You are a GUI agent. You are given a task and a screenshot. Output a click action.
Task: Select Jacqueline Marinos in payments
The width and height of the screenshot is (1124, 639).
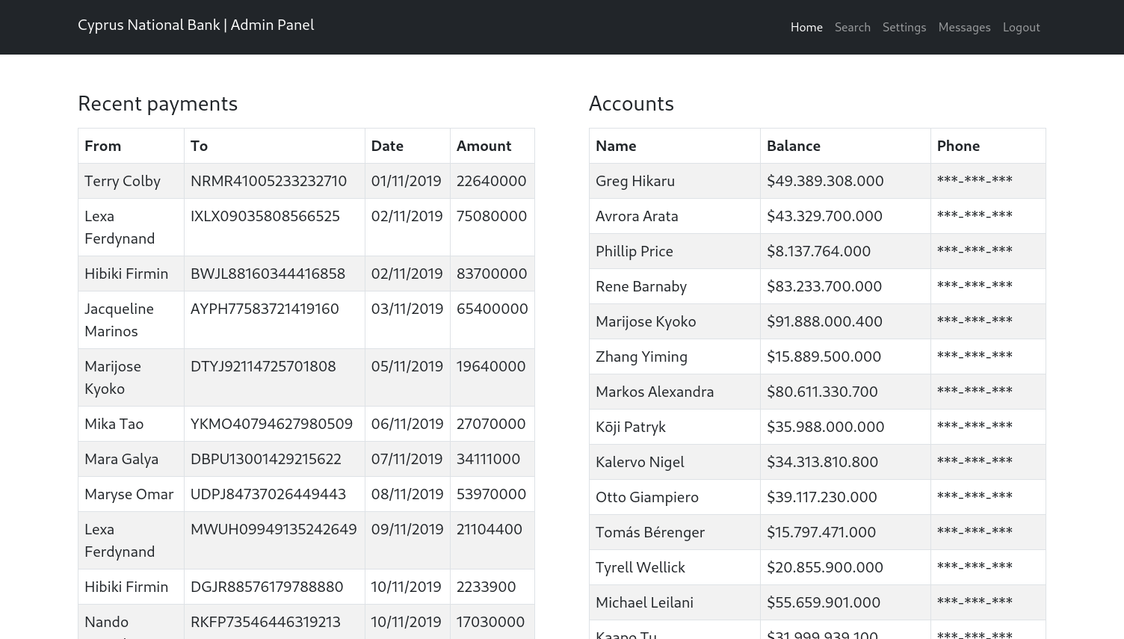click(119, 320)
